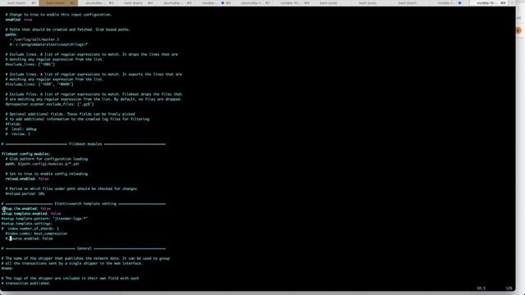Click the 'reload.enabled: false' line
Viewport: 525px width, 295px height.
click(x=27, y=179)
